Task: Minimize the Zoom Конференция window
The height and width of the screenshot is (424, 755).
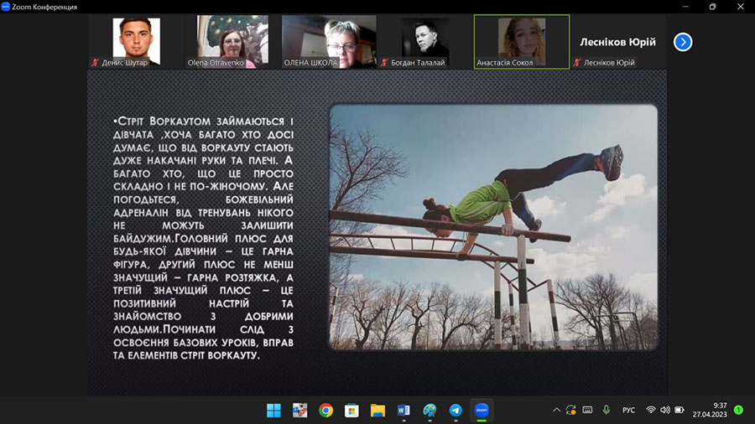Action: 685,7
